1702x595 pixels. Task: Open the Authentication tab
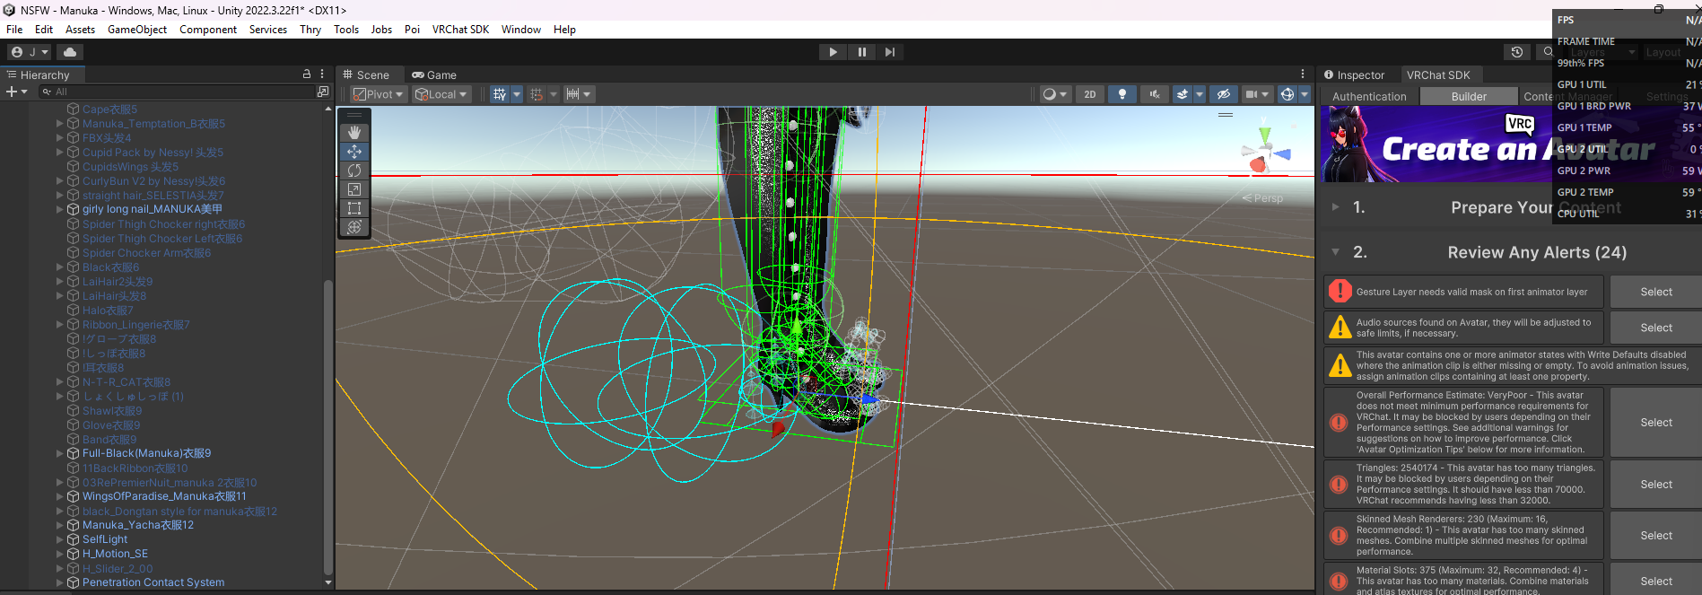point(1369,96)
